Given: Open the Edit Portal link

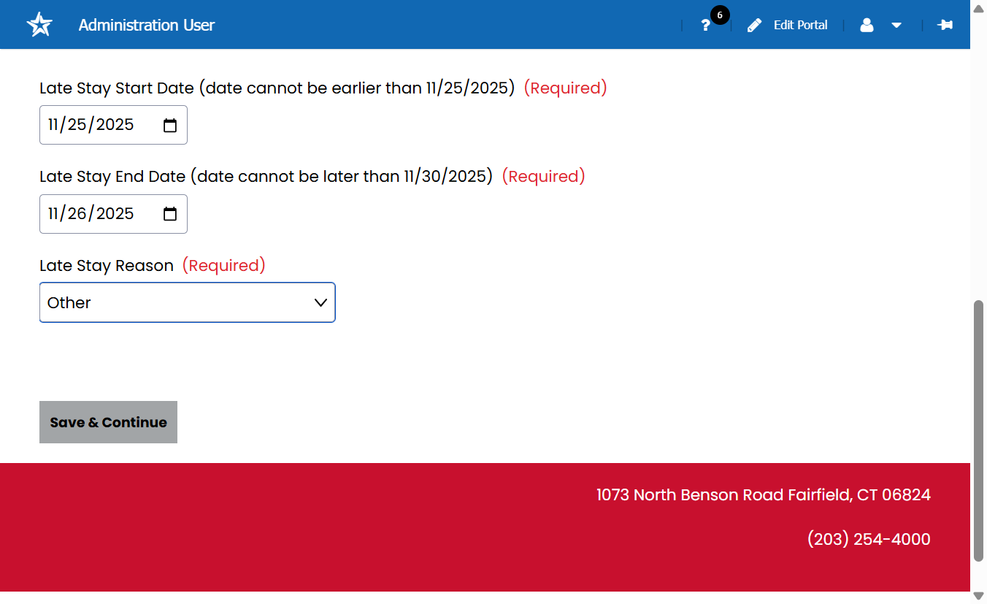Looking at the screenshot, I should click(x=800, y=25).
